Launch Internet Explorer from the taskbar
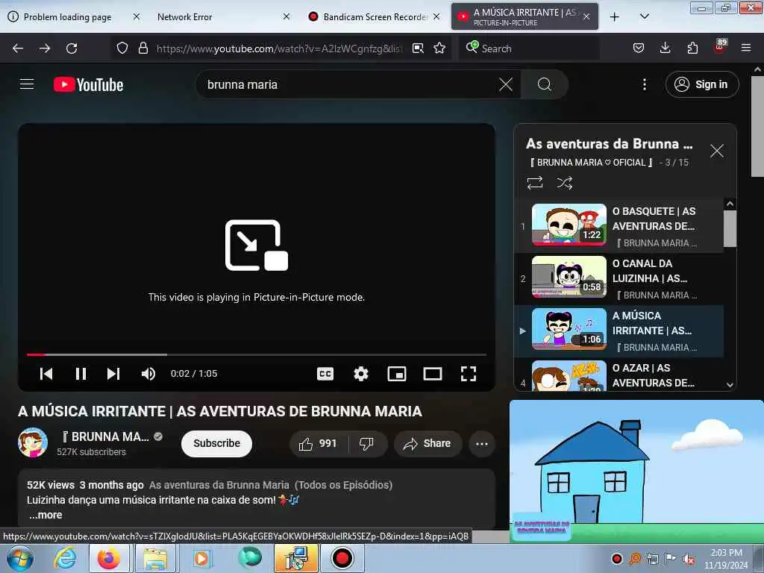The height and width of the screenshot is (573, 764). pos(66,558)
